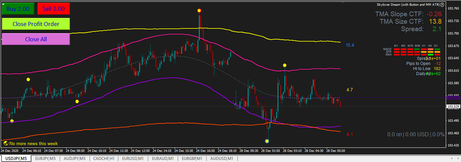The image size is (461, 162).
Task: Click the blue 15.4 band distance label
Action: [350, 45]
